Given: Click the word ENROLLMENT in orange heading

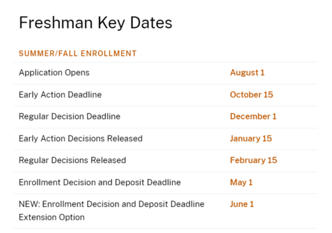Looking at the screenshot, I should [x=108, y=53].
